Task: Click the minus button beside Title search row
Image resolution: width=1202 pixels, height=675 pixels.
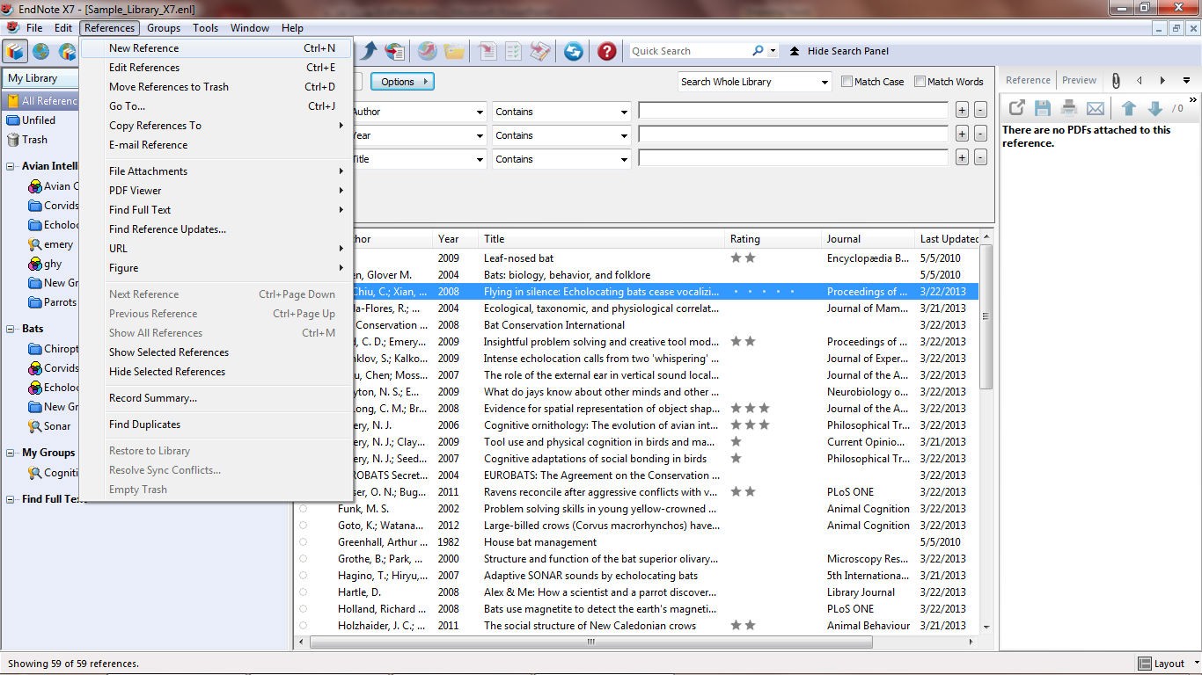Action: click(x=980, y=158)
